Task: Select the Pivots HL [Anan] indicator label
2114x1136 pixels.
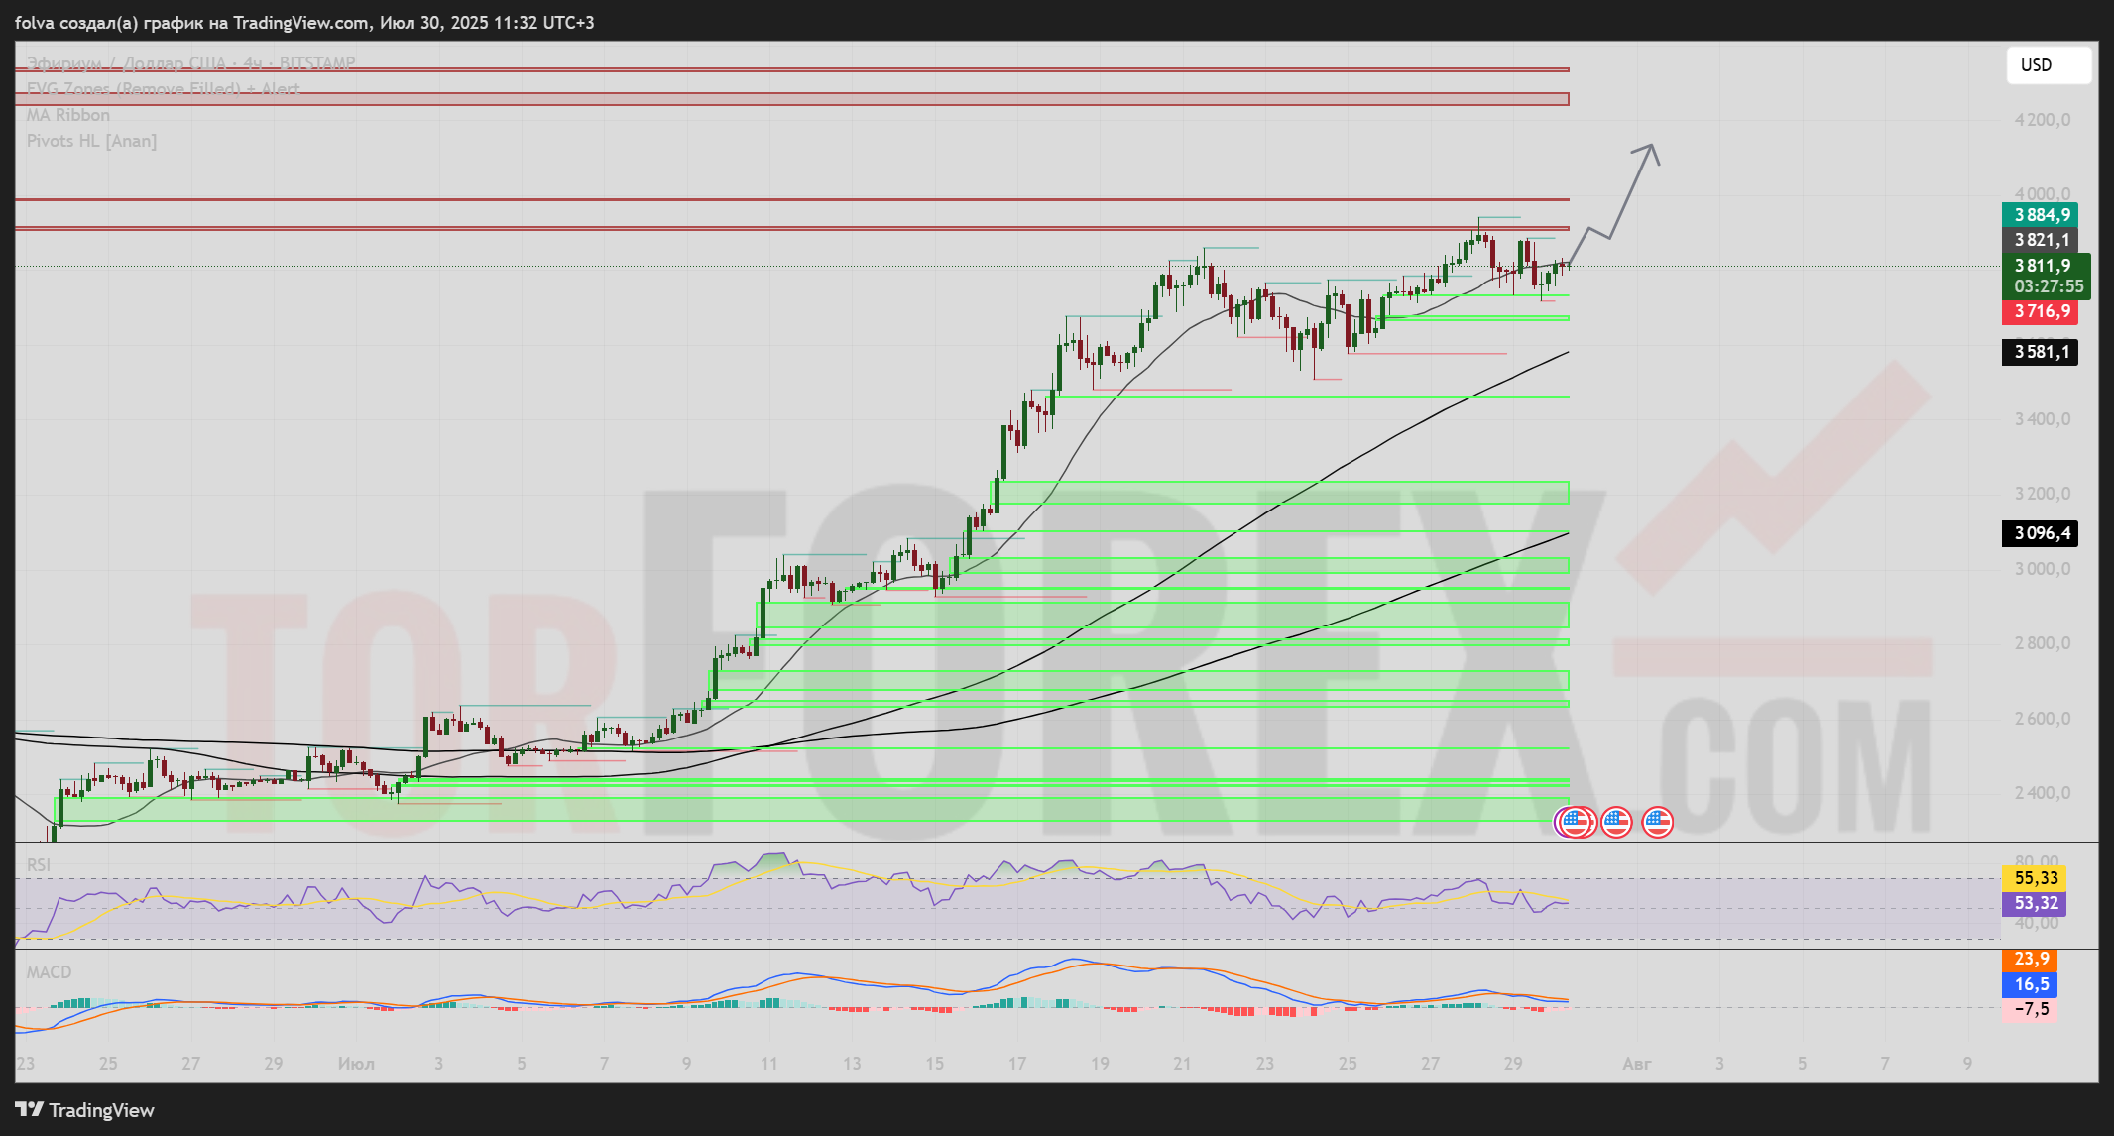Action: coord(91,141)
